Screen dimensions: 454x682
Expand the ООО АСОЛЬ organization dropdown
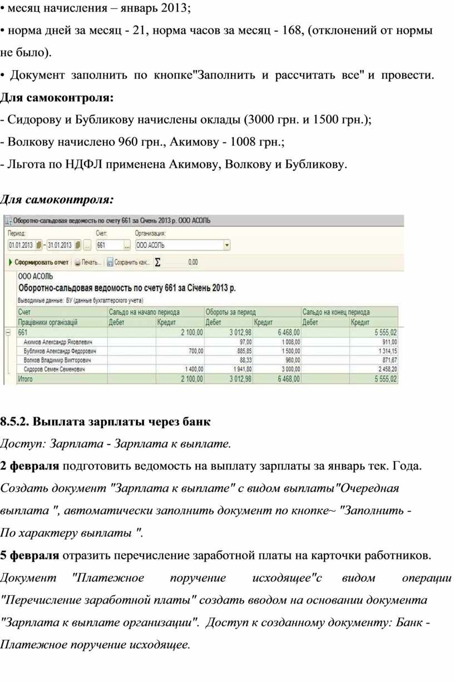point(227,245)
